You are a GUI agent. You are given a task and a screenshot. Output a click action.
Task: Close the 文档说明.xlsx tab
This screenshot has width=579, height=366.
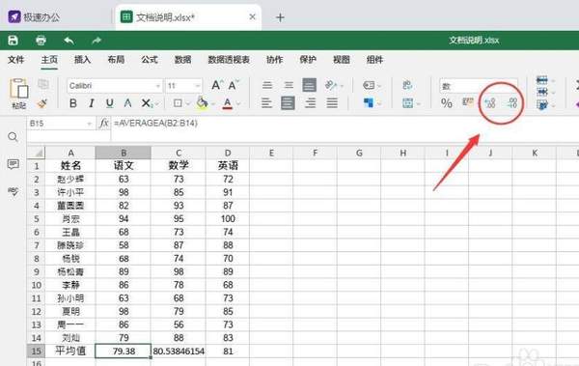[252, 16]
